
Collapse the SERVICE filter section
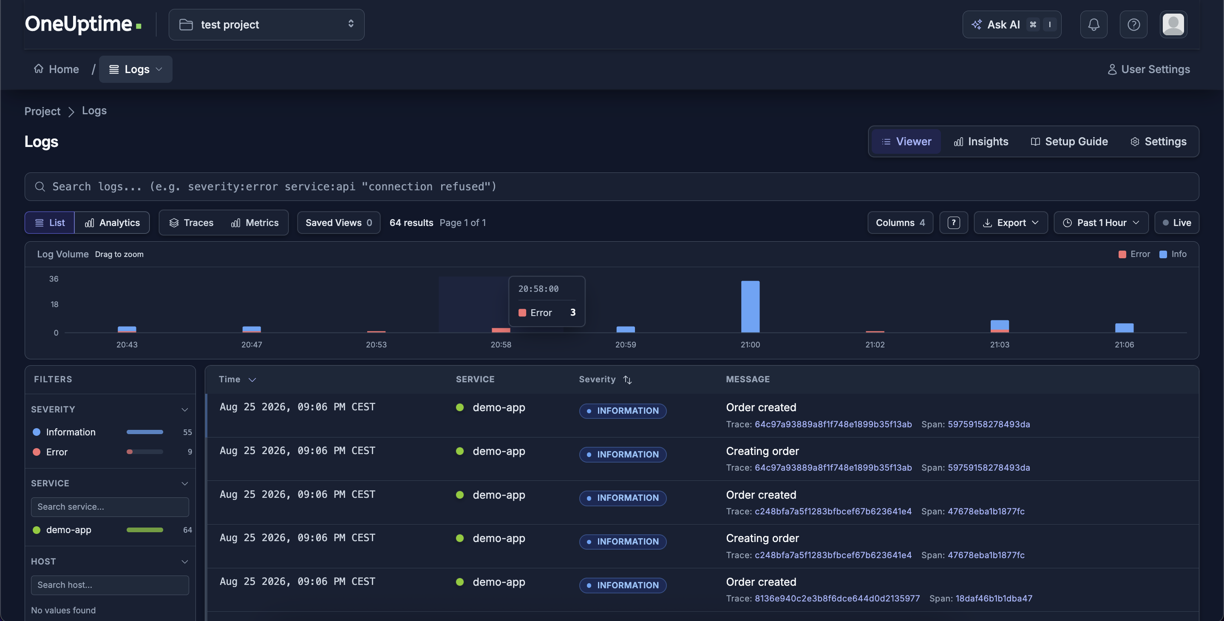[x=184, y=483]
